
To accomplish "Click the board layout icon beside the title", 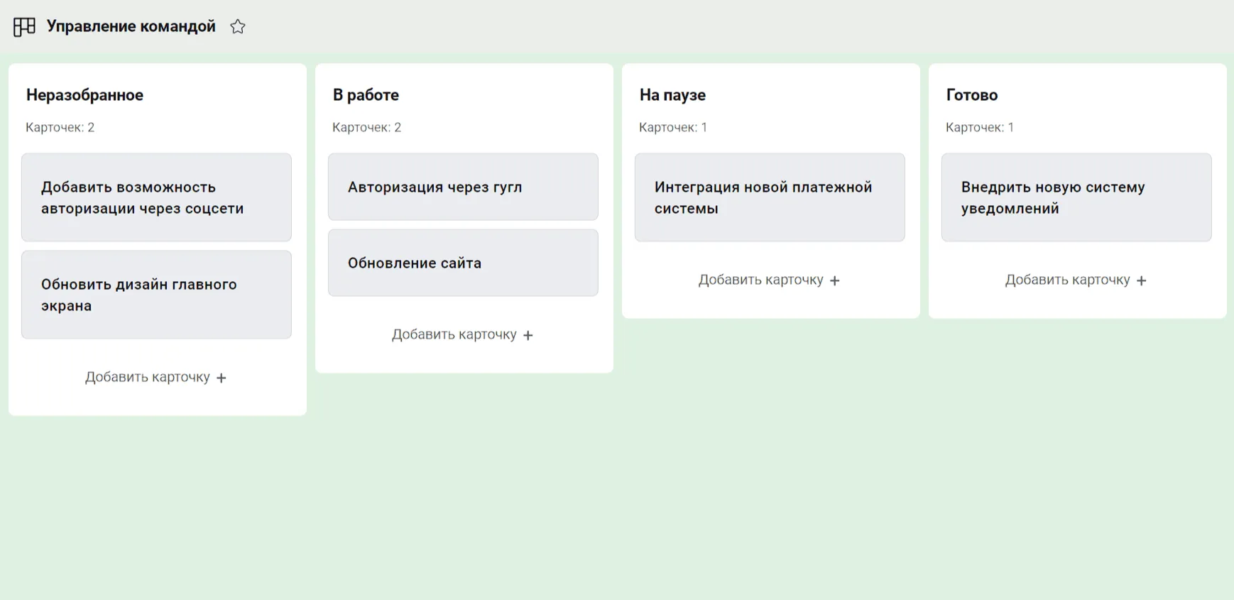I will 24,27.
